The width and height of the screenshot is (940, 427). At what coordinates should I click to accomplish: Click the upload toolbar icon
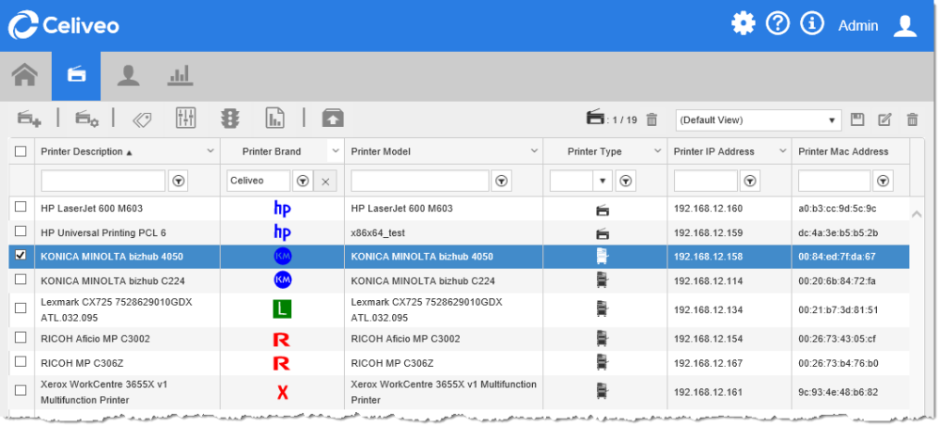[333, 119]
